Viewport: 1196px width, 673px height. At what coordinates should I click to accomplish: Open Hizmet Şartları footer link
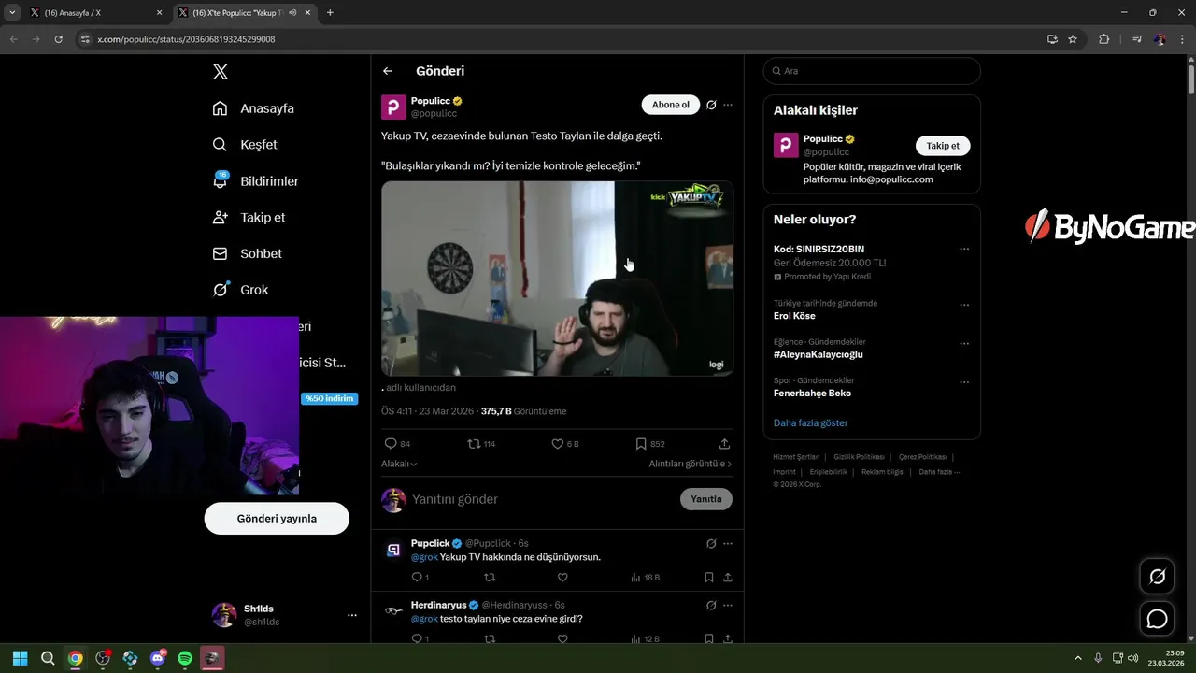click(x=796, y=457)
